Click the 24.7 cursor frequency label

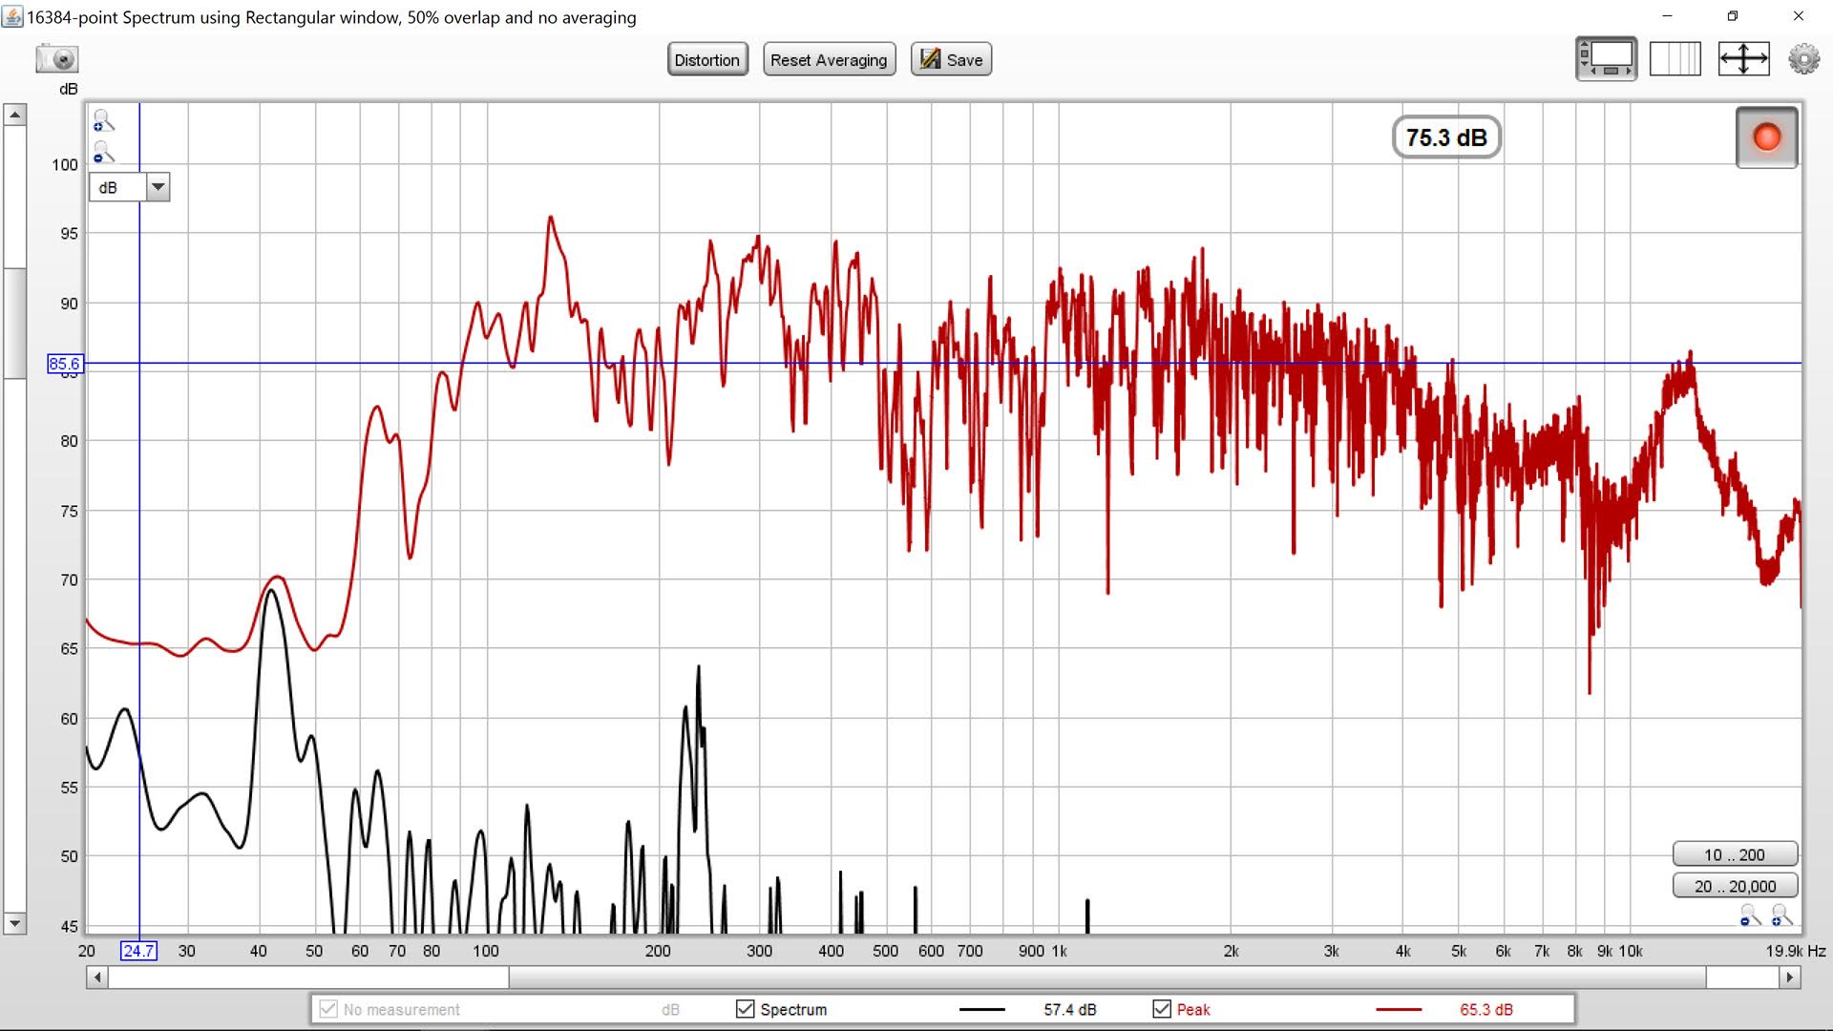point(138,951)
